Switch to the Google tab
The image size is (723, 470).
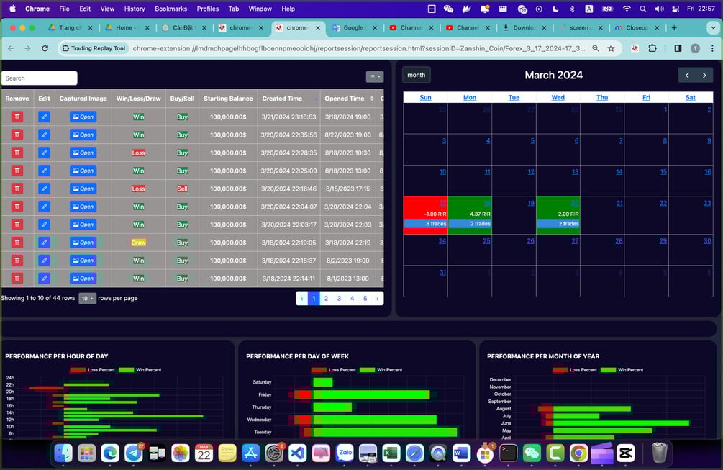click(x=353, y=27)
